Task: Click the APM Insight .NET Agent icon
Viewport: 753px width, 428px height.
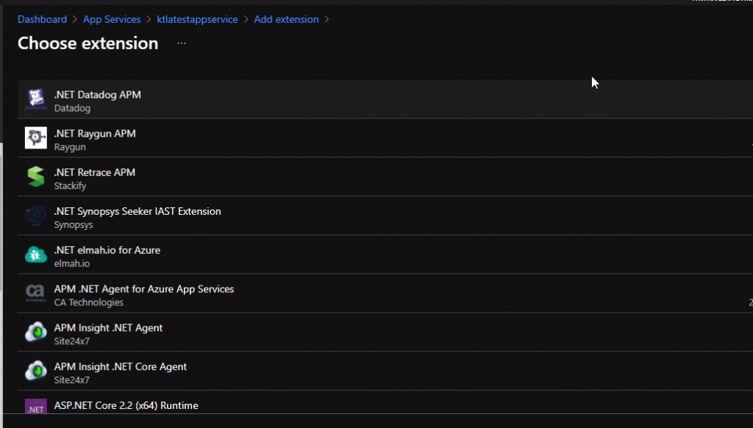Action: [x=36, y=332]
